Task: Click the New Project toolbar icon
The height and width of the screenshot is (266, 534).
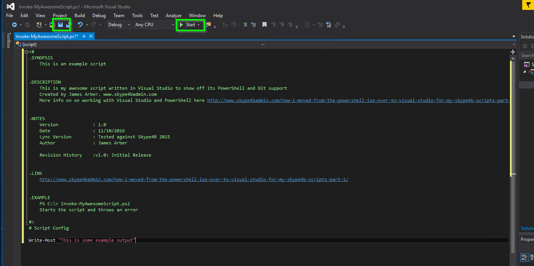Action: pyautogui.click(x=39, y=25)
